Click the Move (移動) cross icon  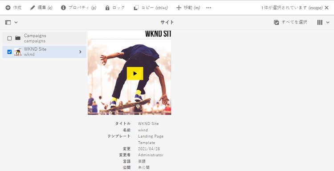[x=179, y=8]
